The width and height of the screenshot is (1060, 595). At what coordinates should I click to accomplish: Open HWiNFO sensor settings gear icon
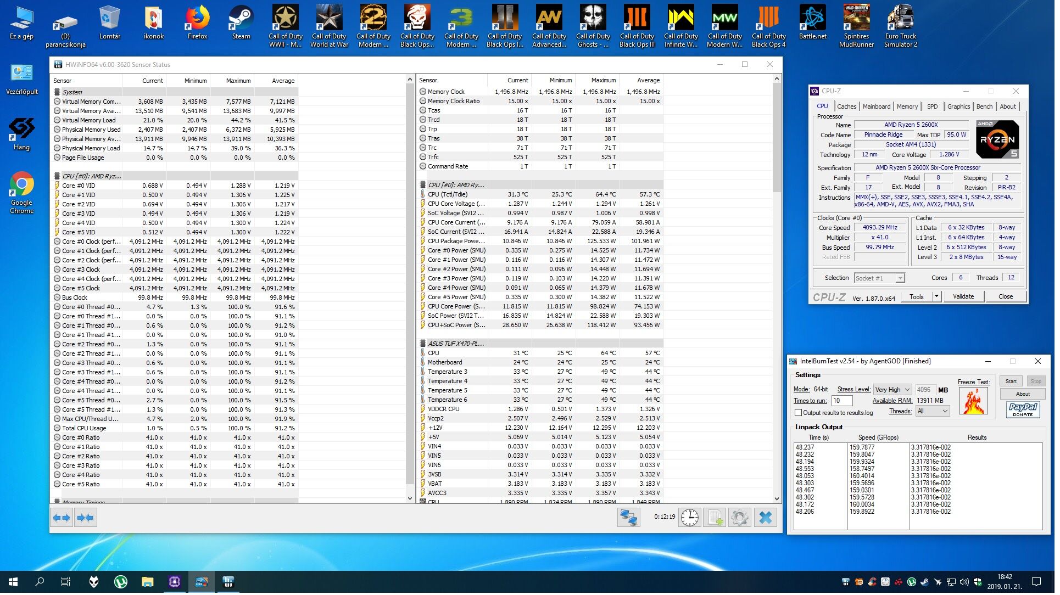[743, 520]
